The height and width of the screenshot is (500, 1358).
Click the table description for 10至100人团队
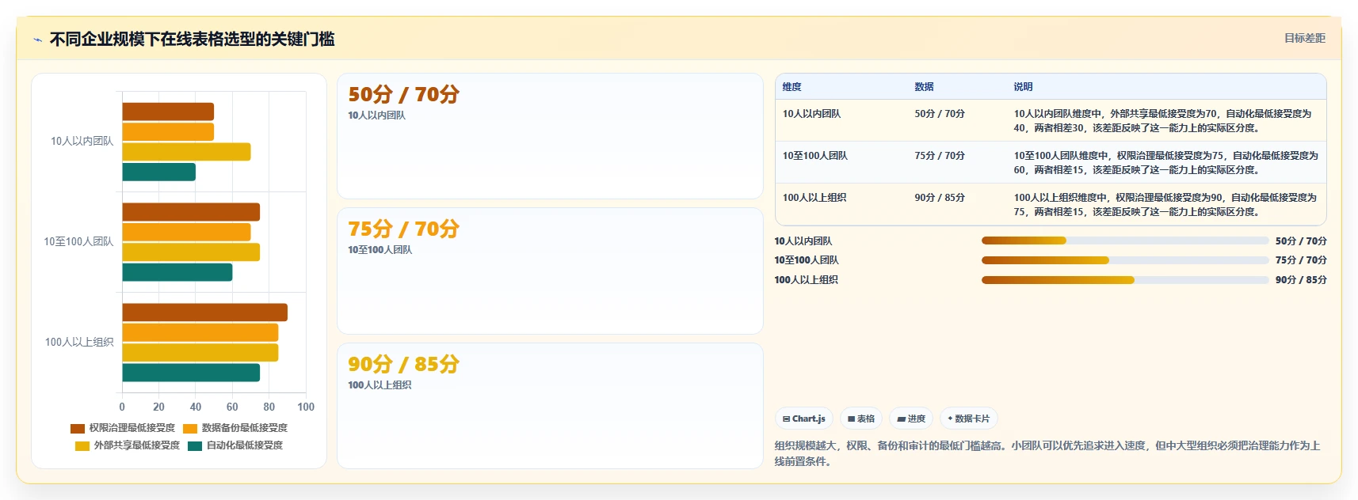click(x=1166, y=163)
